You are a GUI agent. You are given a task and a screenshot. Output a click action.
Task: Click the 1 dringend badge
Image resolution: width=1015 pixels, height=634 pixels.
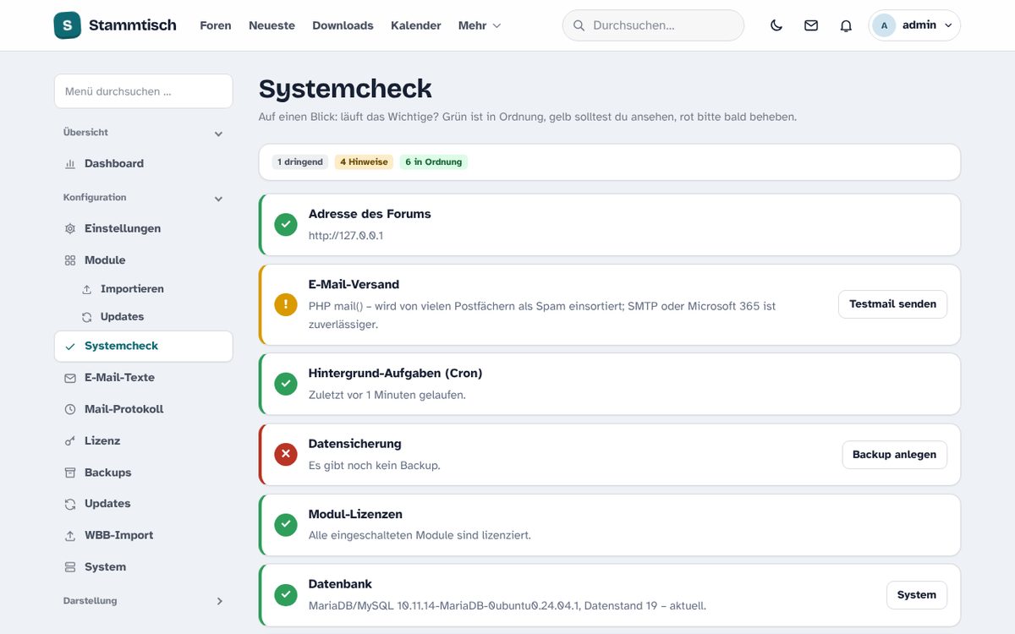point(300,162)
